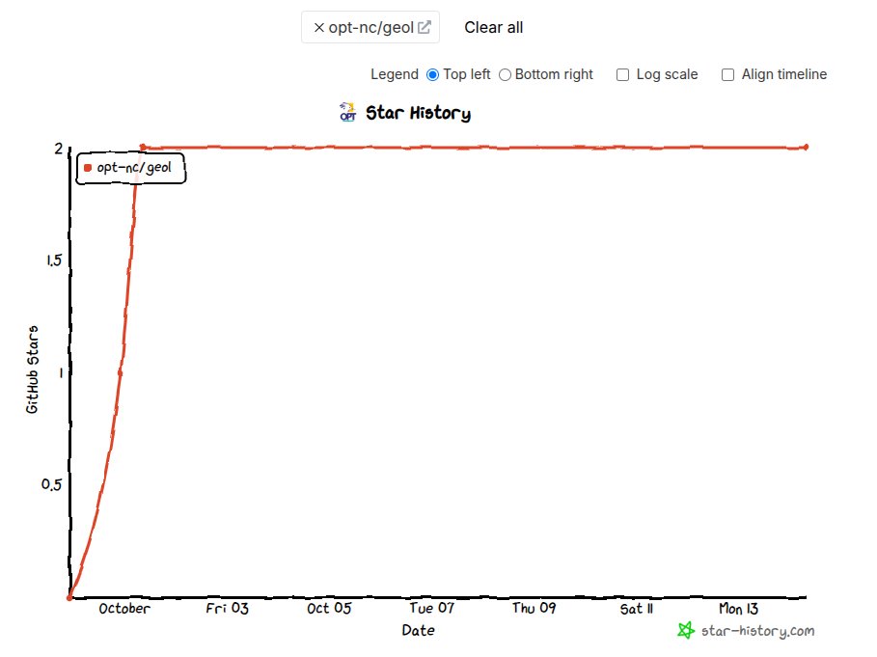
Task: Click the Clear all button
Action: [x=493, y=27]
